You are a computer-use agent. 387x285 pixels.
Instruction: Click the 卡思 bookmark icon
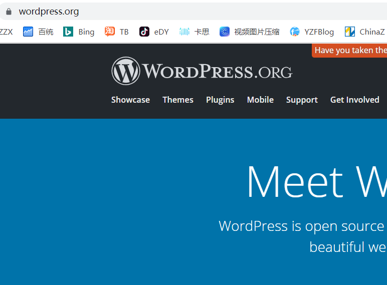point(184,32)
